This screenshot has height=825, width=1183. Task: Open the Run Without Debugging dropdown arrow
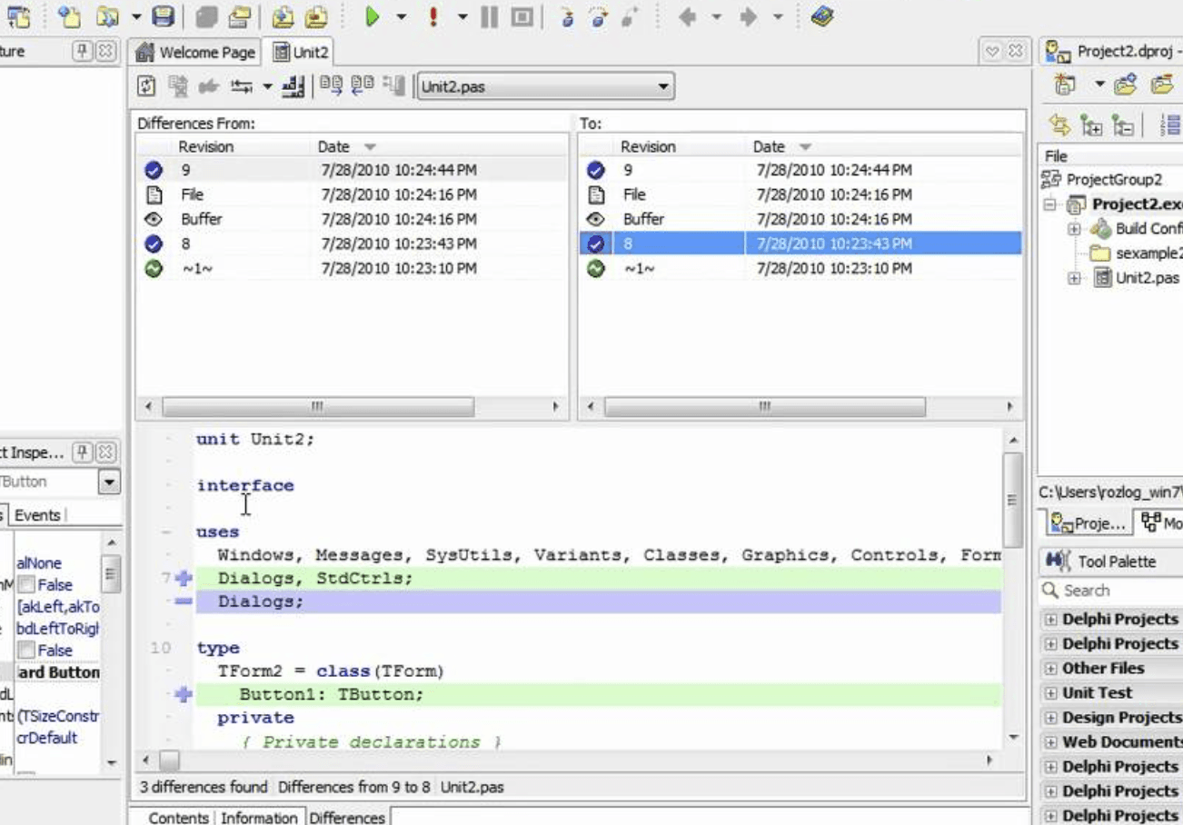[x=462, y=16]
